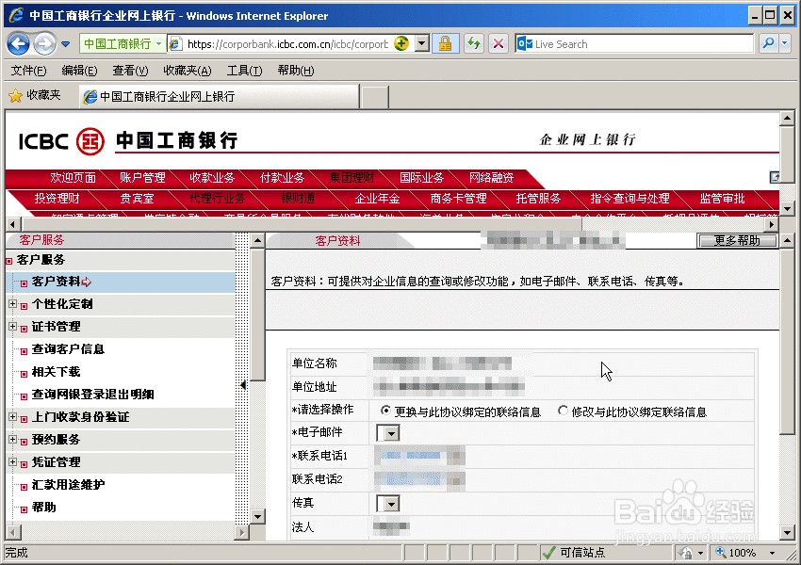Go to 收款业务 navigation tab
The height and width of the screenshot is (565, 801).
tap(212, 178)
